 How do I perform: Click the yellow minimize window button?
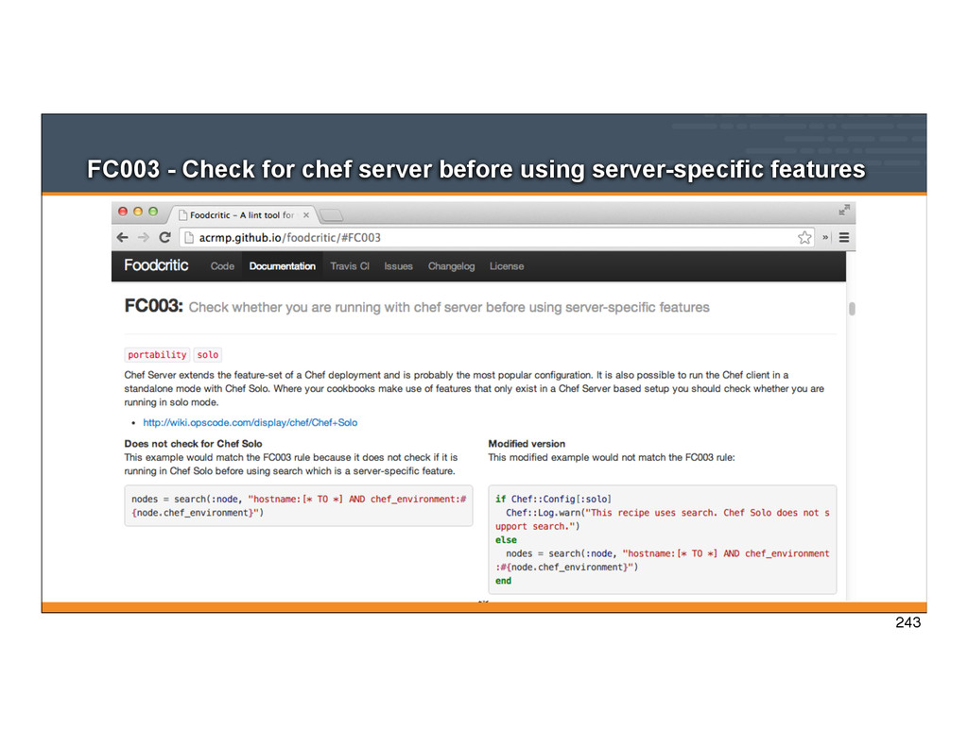138,212
